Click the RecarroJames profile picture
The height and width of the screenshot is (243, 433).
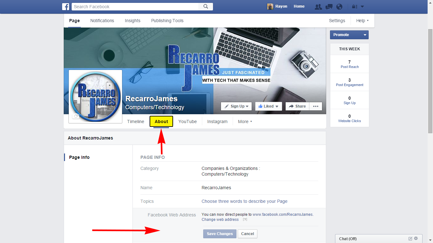tap(95, 97)
